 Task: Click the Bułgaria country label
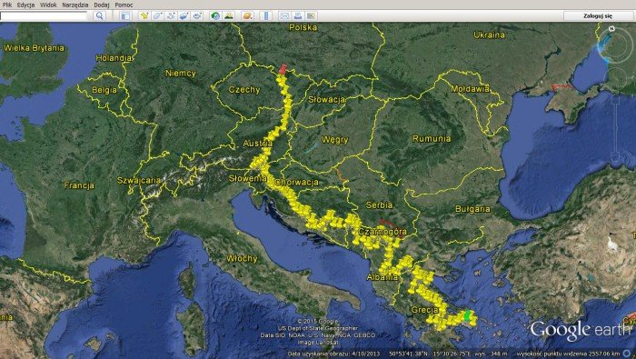472,209
